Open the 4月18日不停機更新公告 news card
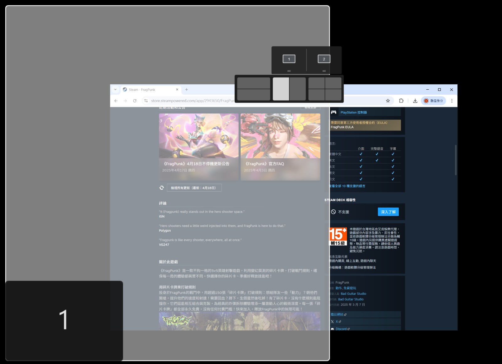 tap(199, 147)
